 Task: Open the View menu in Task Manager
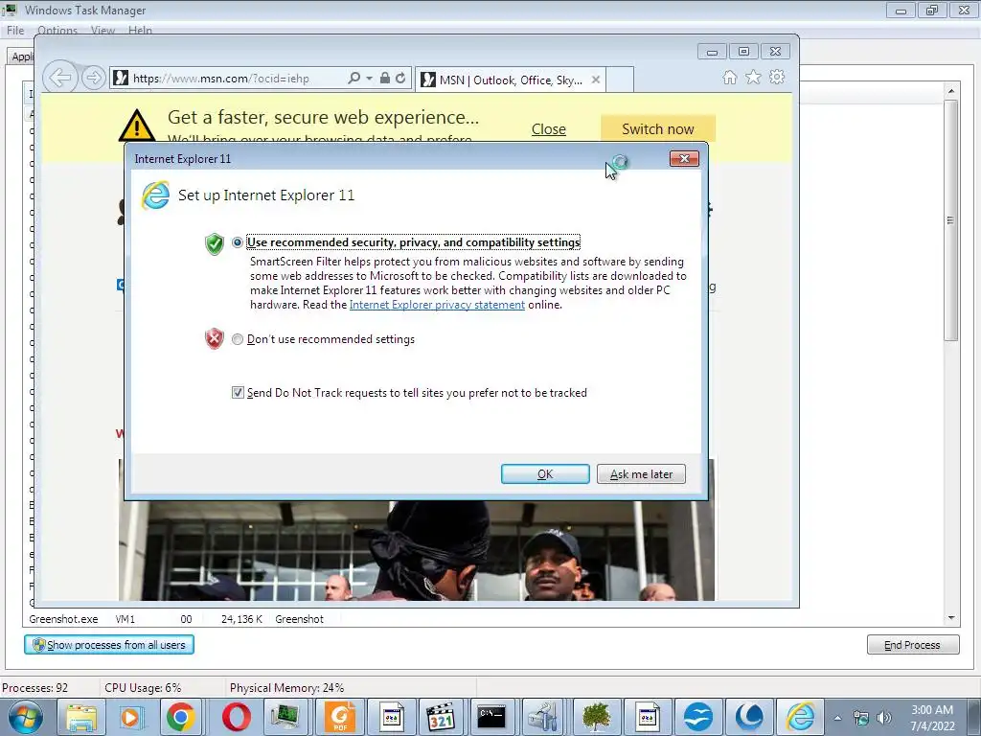[103, 30]
